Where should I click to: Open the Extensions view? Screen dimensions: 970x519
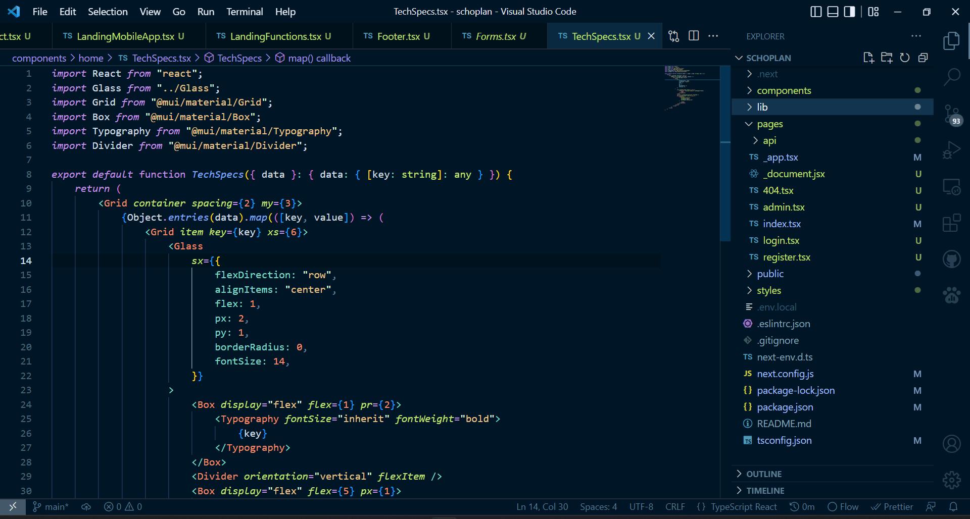(951, 223)
